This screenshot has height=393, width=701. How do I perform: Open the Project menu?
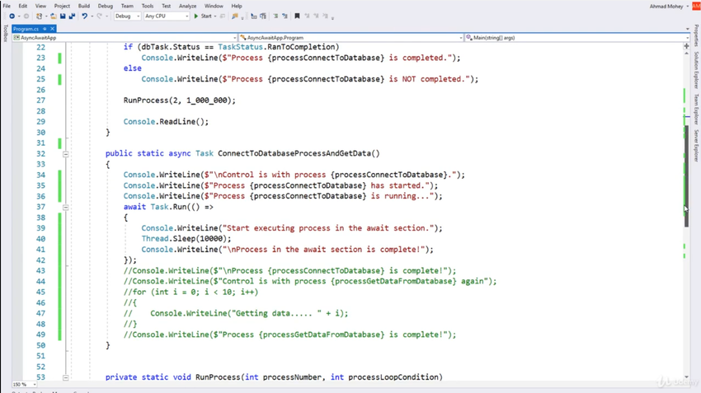[62, 7]
